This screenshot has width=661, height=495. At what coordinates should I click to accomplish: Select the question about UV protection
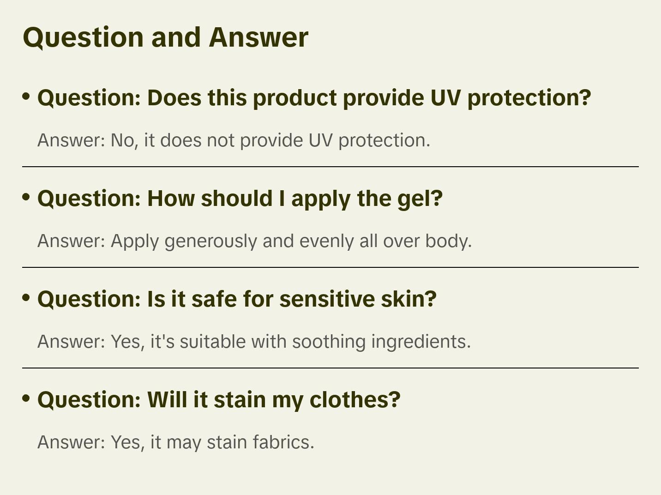(x=314, y=98)
